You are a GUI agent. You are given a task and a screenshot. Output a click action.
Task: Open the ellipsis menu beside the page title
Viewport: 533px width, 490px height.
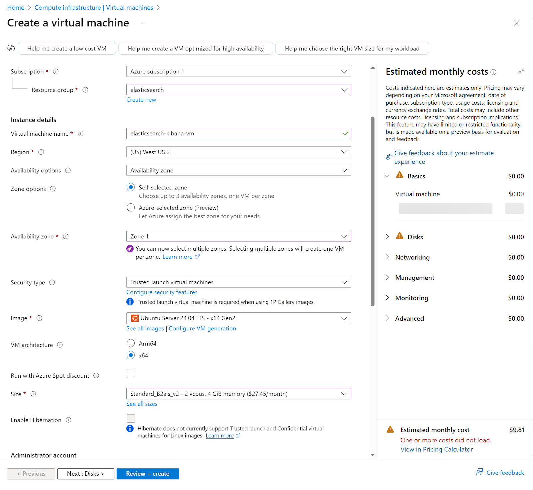tap(144, 23)
